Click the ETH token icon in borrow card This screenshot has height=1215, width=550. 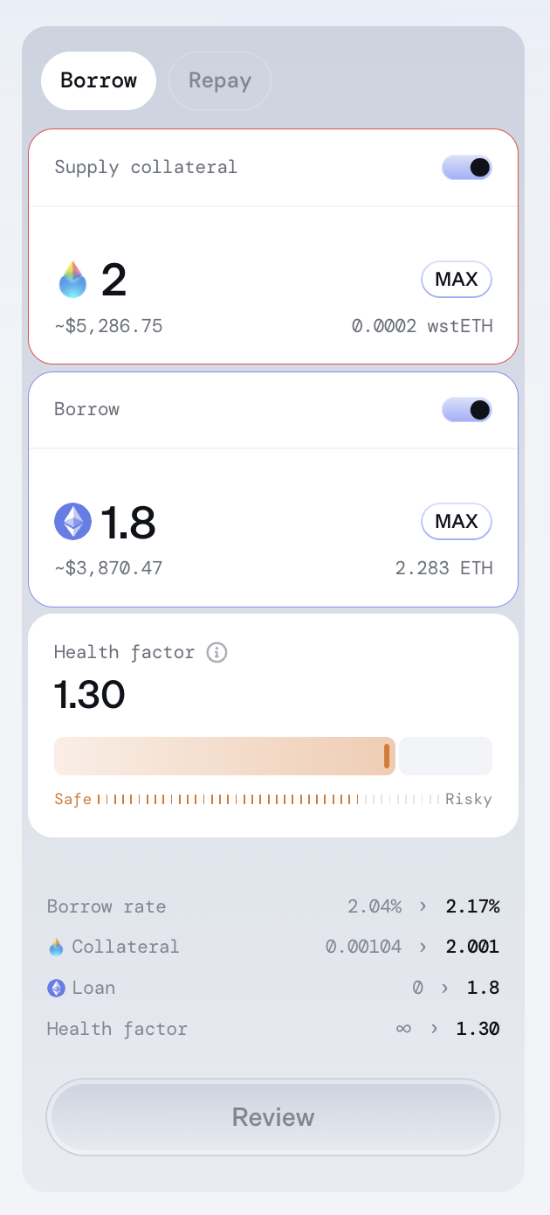[x=72, y=522]
